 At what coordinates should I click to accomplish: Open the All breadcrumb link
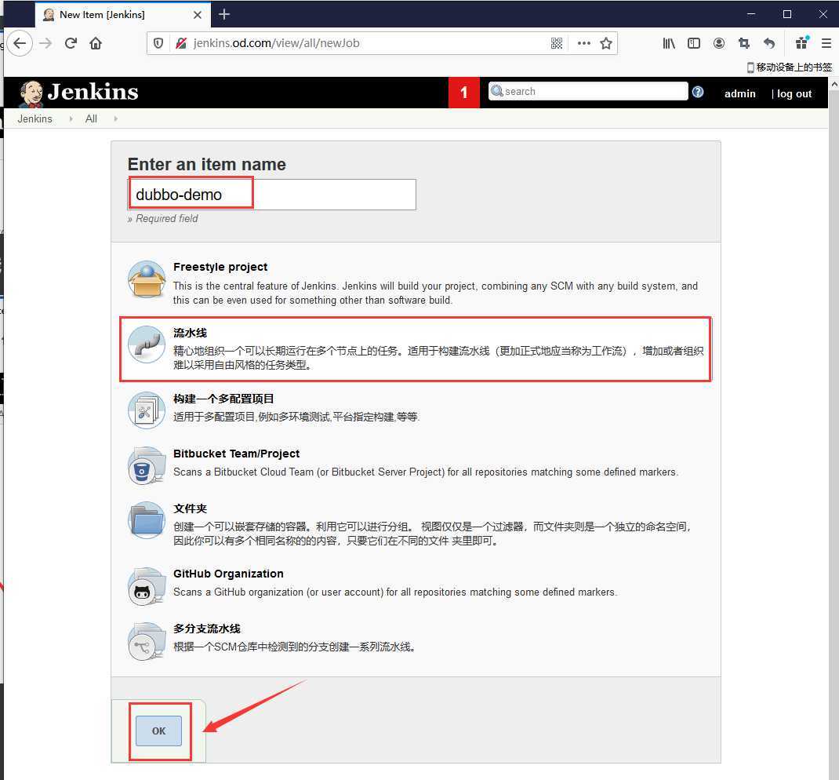pos(91,118)
